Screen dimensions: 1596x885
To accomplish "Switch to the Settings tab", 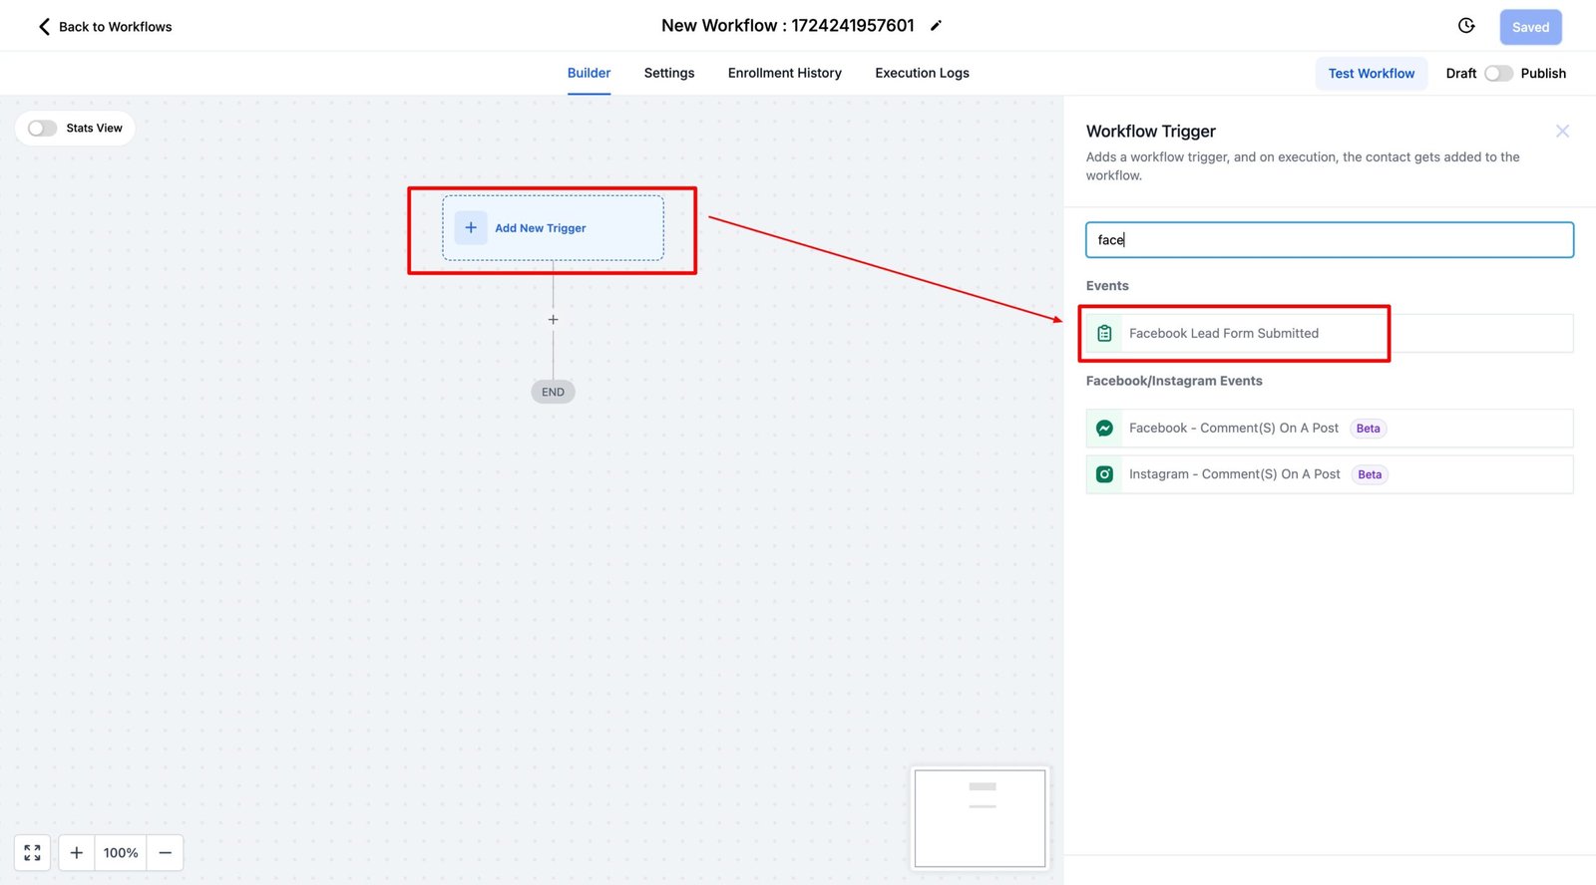I will click(668, 73).
